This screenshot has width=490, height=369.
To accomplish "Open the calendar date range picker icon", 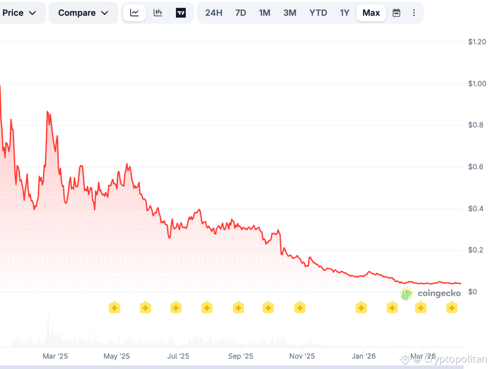I will [396, 13].
